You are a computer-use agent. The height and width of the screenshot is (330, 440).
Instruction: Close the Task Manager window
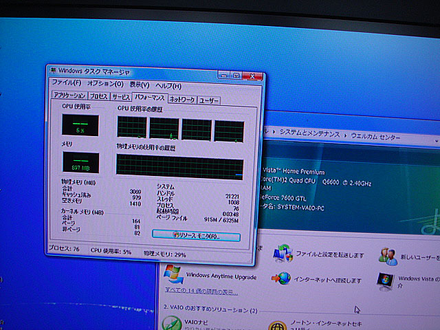tap(252, 76)
